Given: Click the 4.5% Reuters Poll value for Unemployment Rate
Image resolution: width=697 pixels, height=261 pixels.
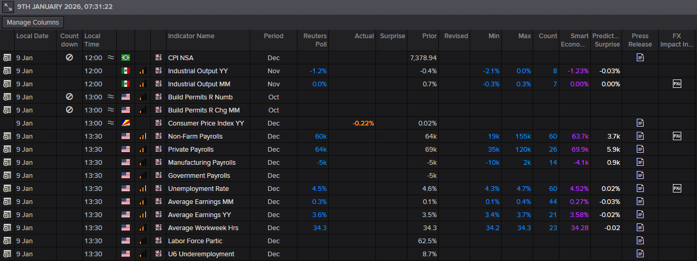Looking at the screenshot, I should click(x=319, y=188).
